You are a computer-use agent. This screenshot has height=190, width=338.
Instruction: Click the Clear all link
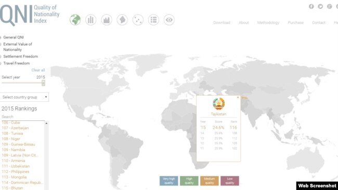point(38,70)
